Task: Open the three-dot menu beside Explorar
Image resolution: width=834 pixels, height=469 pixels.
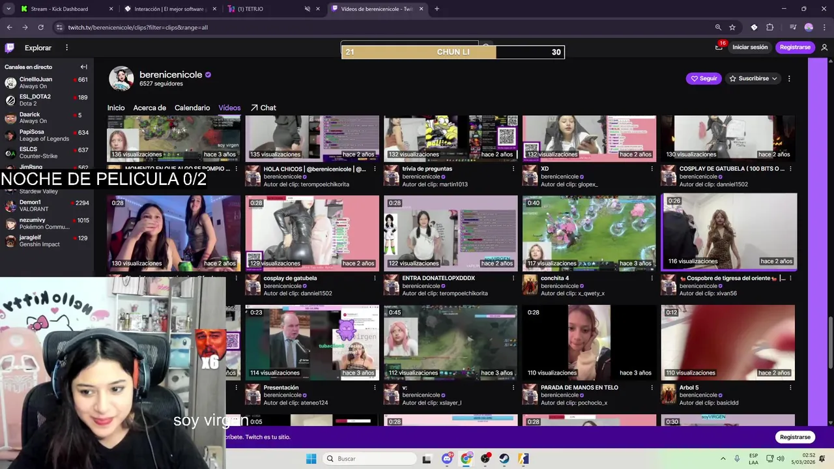Action: coord(66,48)
